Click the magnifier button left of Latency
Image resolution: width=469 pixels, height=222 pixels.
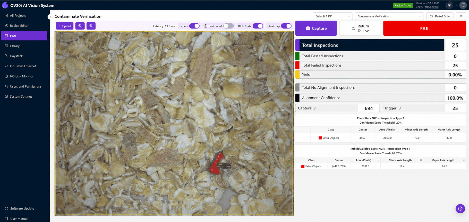[91, 26]
